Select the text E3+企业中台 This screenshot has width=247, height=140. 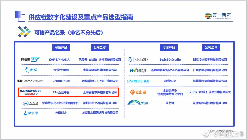coord(61,92)
